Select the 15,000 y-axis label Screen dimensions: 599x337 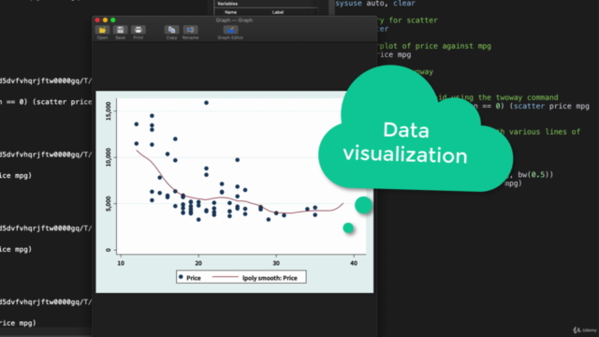point(109,110)
